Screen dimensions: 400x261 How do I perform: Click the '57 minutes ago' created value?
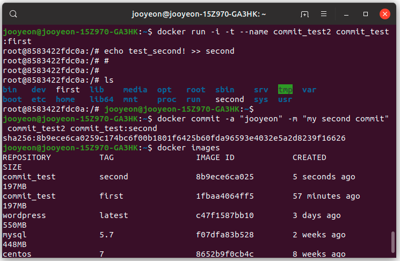326,196
